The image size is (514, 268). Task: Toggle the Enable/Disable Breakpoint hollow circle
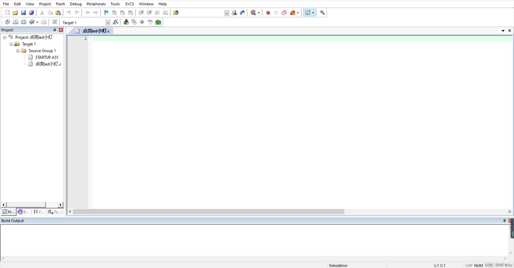pyautogui.click(x=276, y=13)
